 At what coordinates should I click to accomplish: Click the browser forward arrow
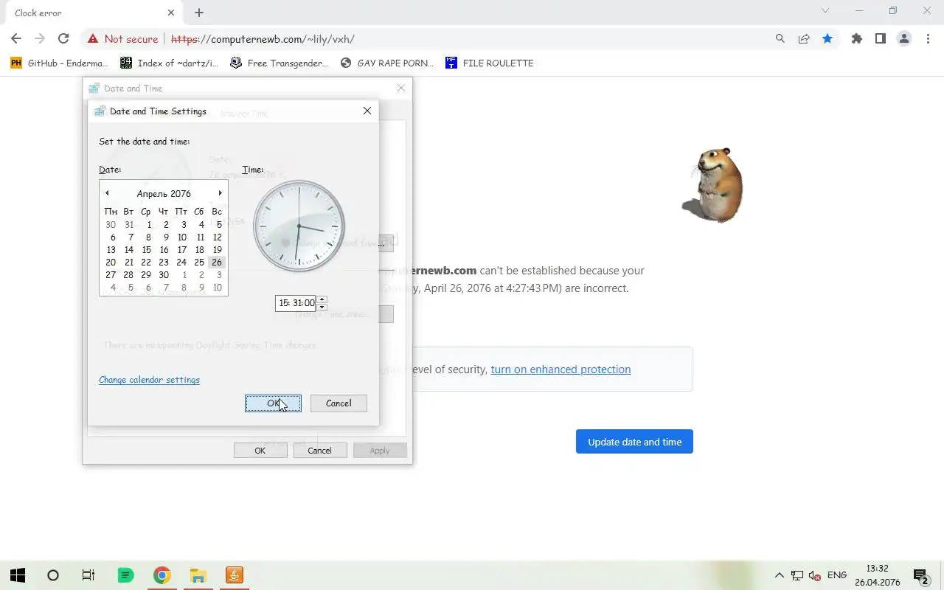tap(40, 39)
